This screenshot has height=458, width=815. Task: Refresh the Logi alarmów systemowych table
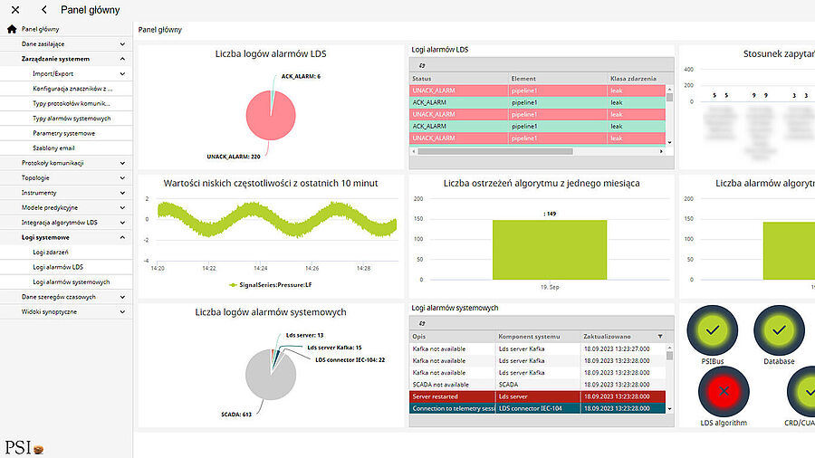coord(422,323)
